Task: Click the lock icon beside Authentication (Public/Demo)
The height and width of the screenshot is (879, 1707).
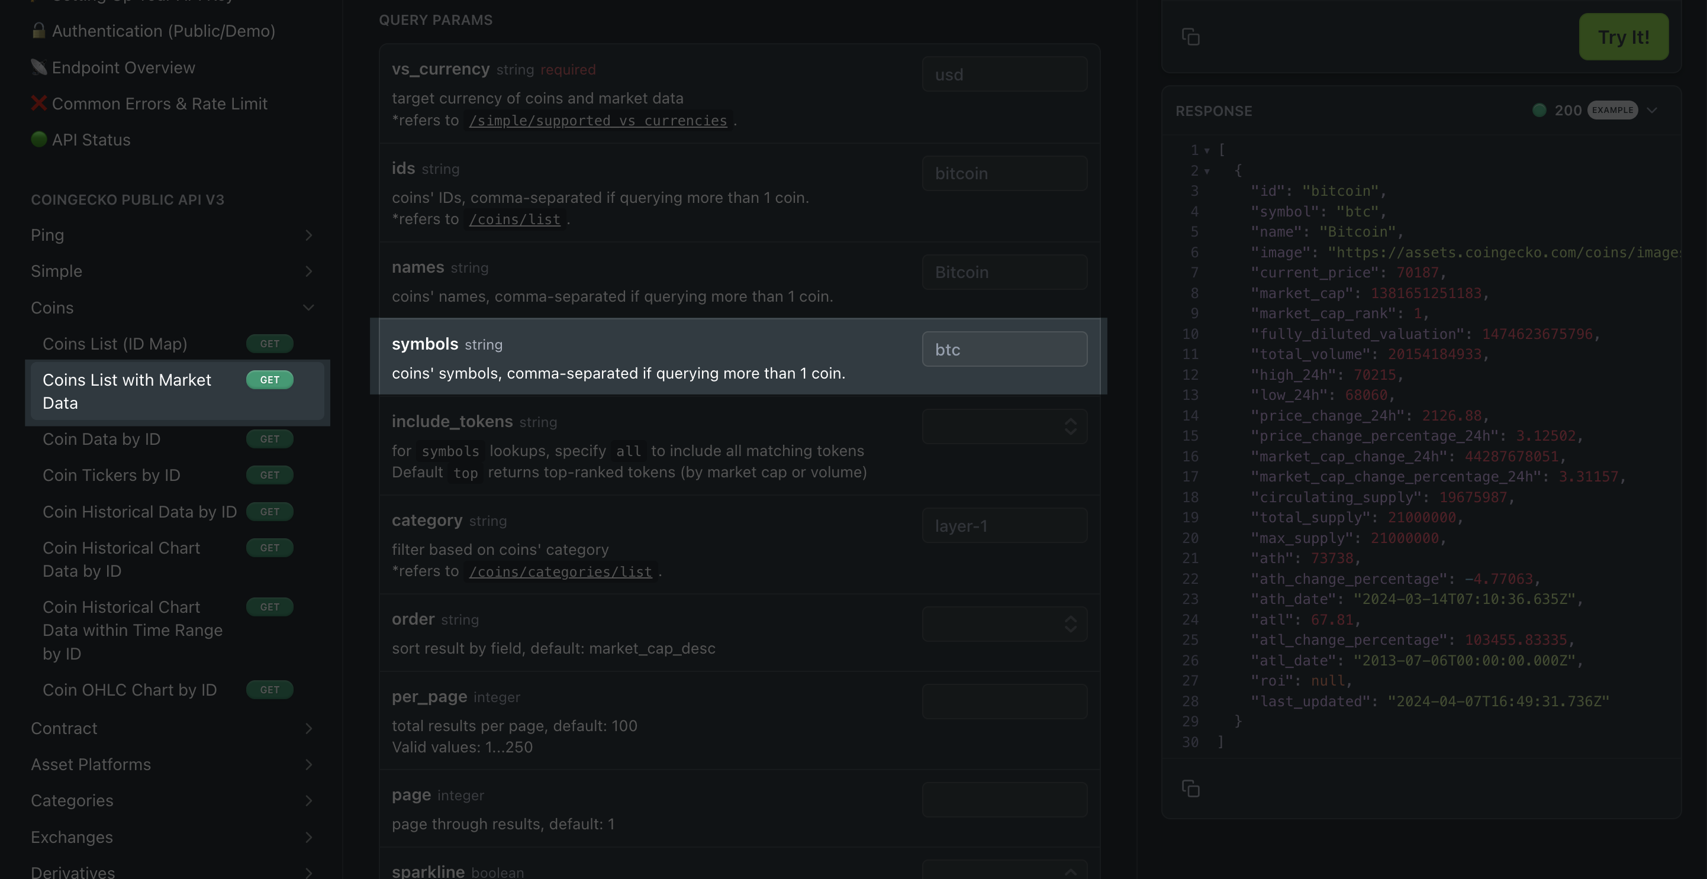Action: 38,31
